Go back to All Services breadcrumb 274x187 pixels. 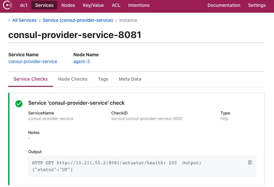coord(24,20)
